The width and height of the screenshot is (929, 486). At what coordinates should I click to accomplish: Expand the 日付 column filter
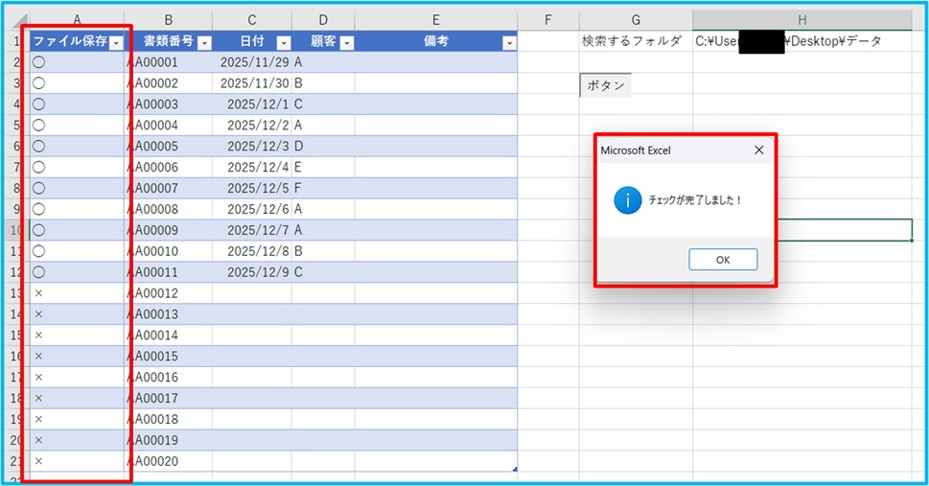(x=283, y=42)
